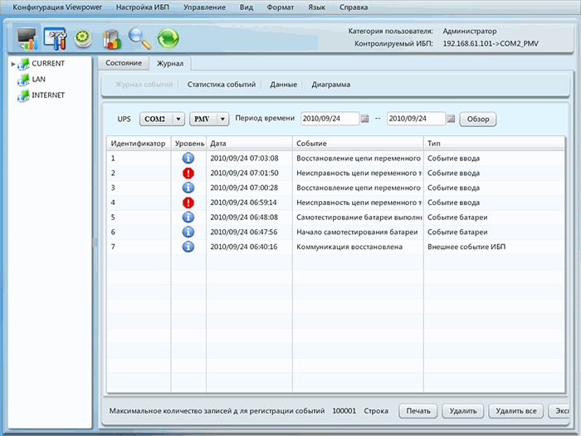The height and width of the screenshot is (436, 581).
Task: Open the PMV UPS dropdown
Action: (209, 119)
